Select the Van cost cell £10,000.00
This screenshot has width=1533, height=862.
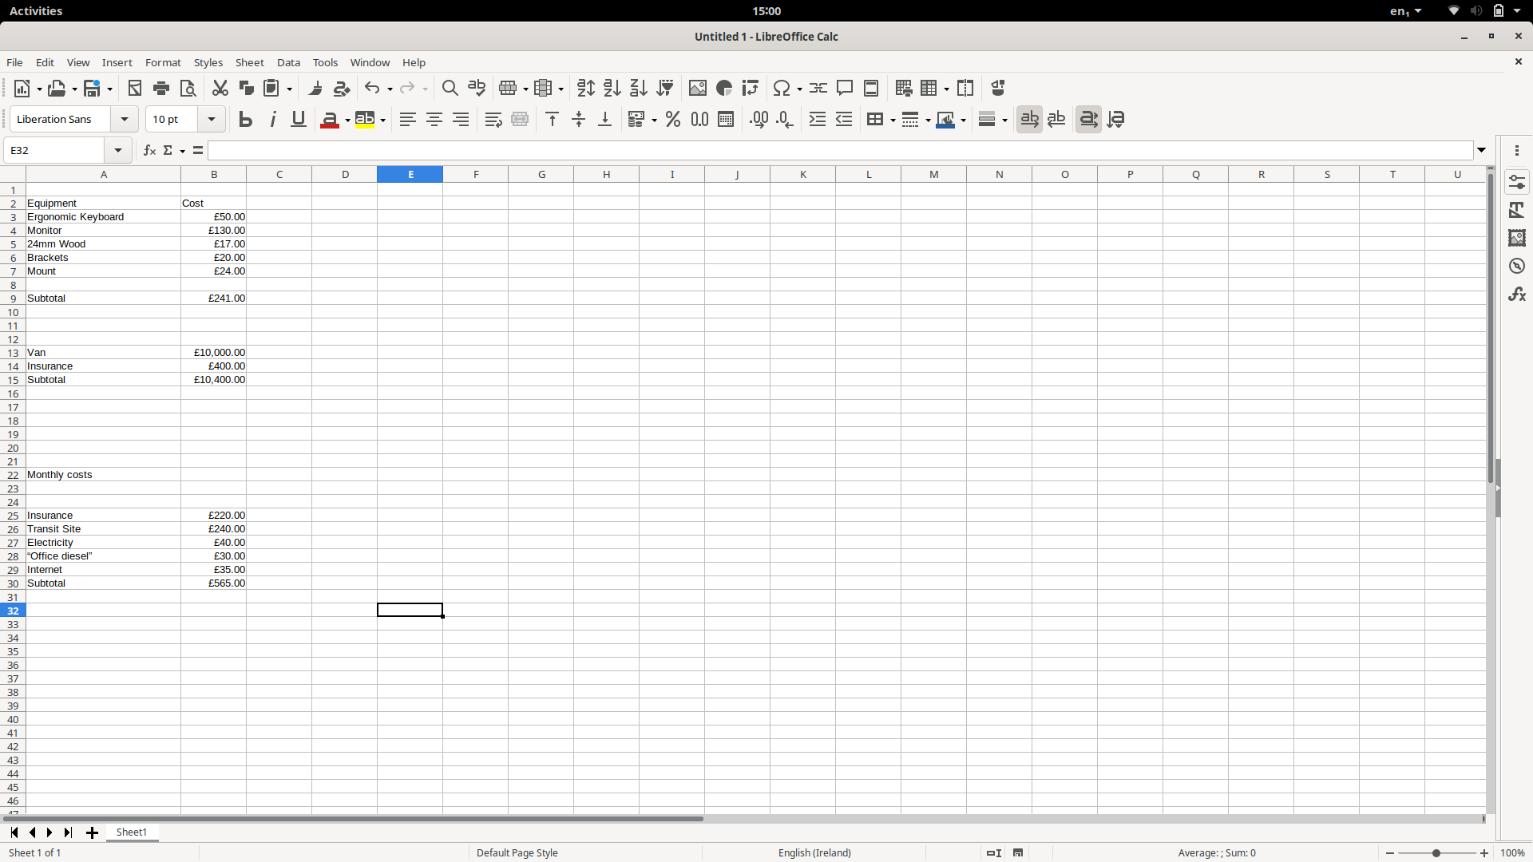(x=214, y=353)
